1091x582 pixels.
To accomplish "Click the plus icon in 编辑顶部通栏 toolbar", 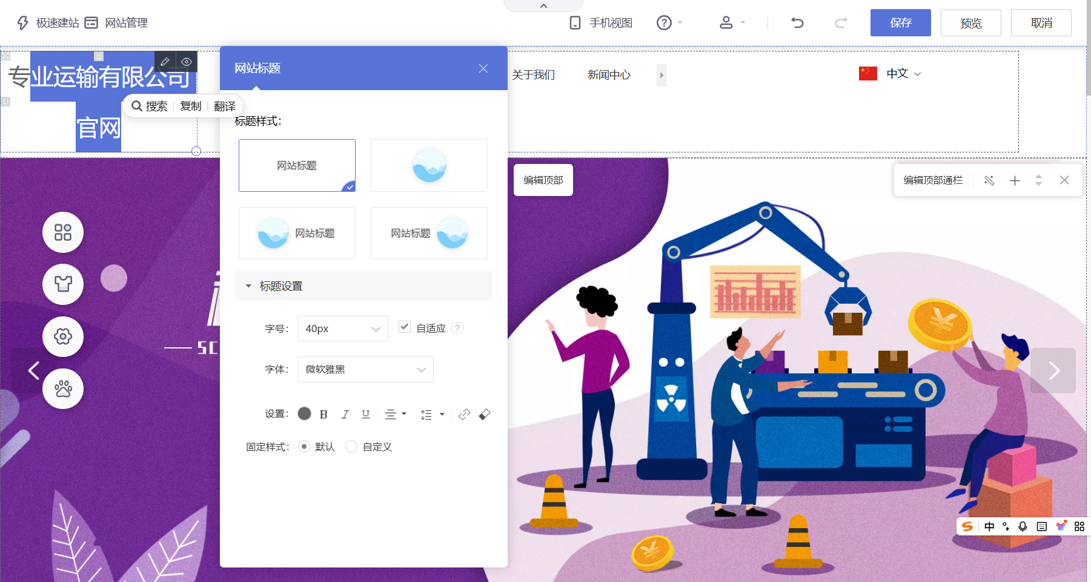I will coord(1015,180).
